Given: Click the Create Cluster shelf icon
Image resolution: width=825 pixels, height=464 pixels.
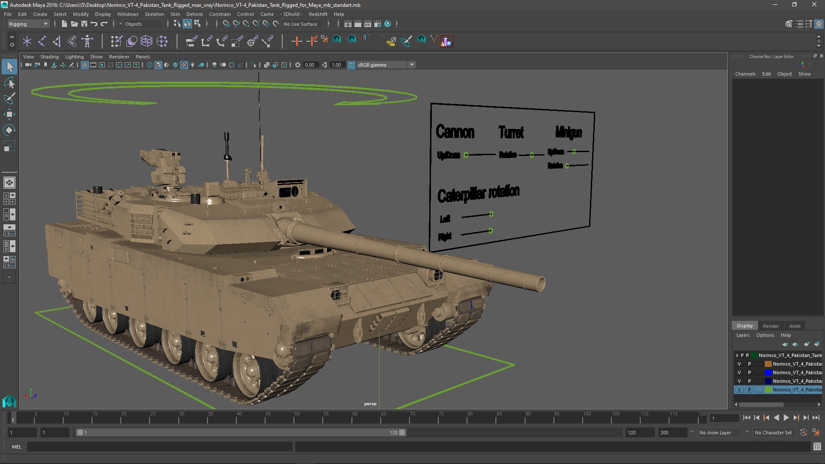Looking at the screenshot, I should (162, 41).
